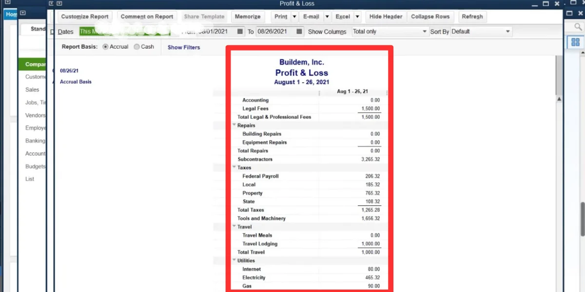This screenshot has height=292, width=585.
Task: Click the Travel Lodging row label
Action: (x=260, y=244)
